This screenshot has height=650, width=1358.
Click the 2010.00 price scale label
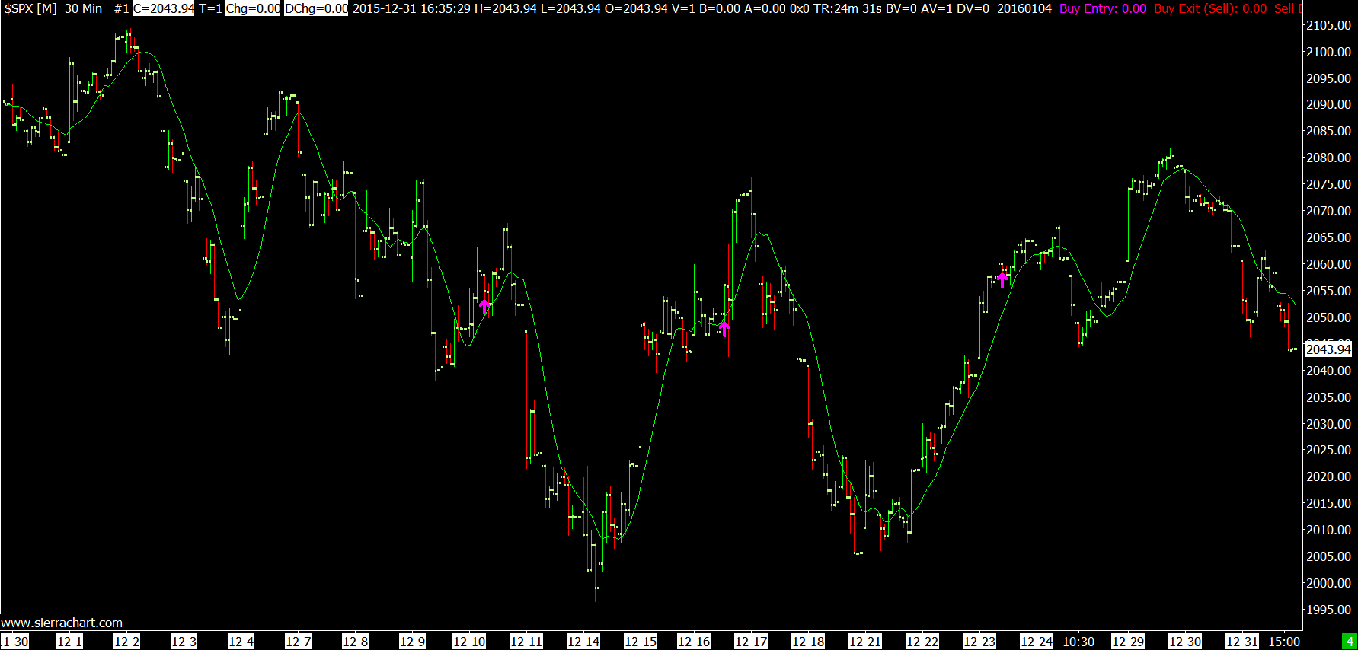point(1328,530)
